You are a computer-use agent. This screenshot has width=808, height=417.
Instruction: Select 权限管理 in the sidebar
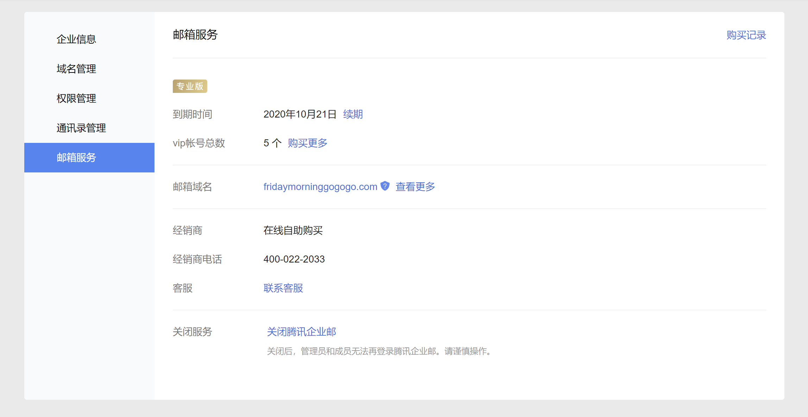(x=76, y=98)
